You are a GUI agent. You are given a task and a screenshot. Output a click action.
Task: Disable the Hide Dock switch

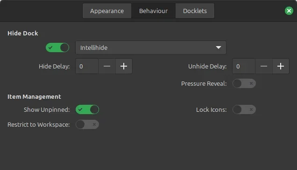(x=57, y=48)
